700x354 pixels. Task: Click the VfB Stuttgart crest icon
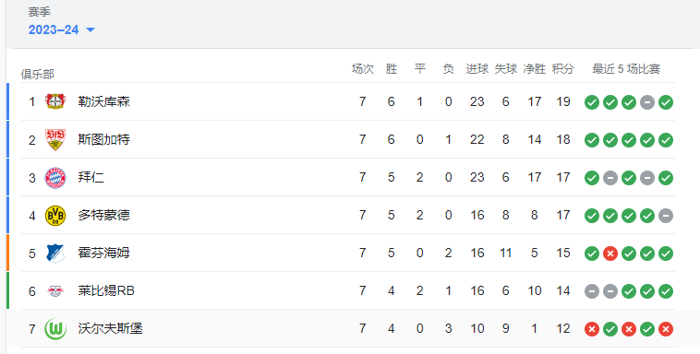tap(55, 139)
